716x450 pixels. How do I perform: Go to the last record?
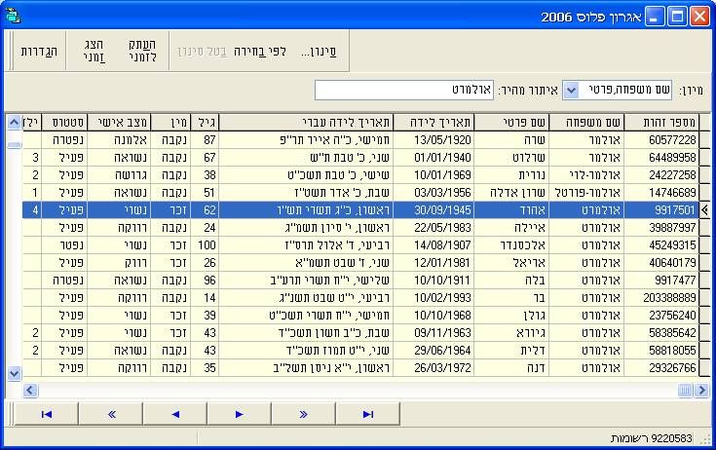367,414
